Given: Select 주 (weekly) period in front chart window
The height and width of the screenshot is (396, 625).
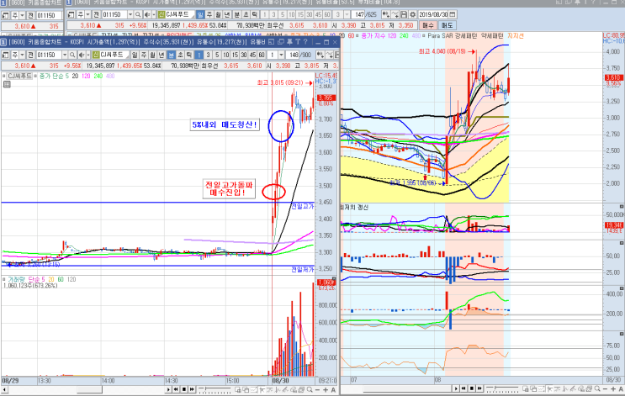Looking at the screenshot, I should pyautogui.click(x=144, y=55).
